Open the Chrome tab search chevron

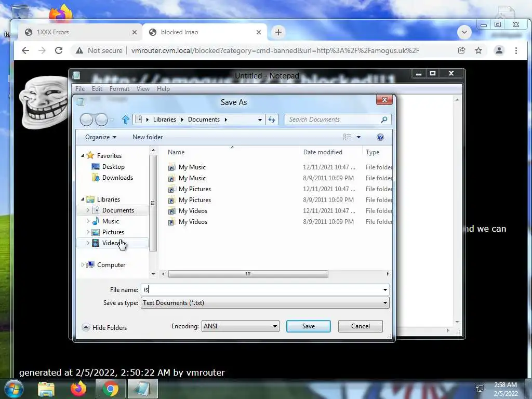point(464,32)
